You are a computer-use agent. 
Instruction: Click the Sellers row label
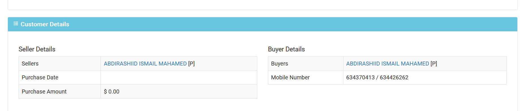tap(60, 64)
